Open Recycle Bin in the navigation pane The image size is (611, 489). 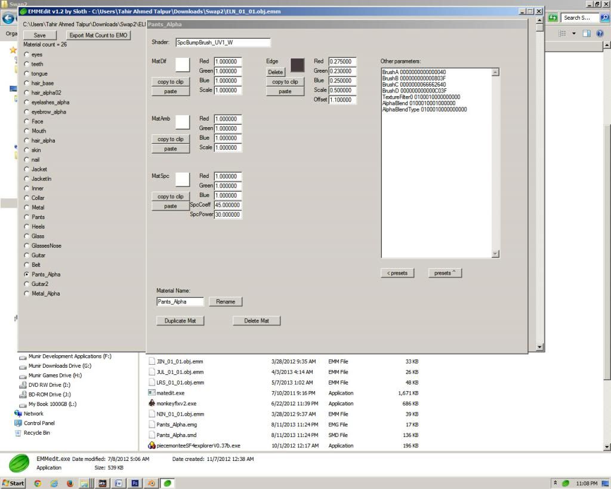(x=36, y=433)
